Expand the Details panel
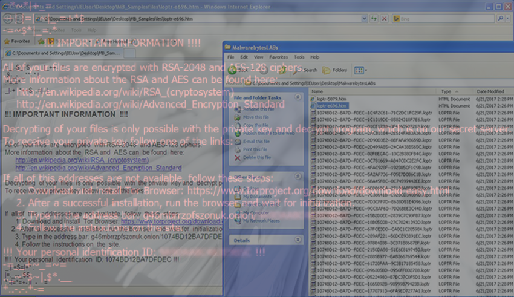 pos(299,240)
